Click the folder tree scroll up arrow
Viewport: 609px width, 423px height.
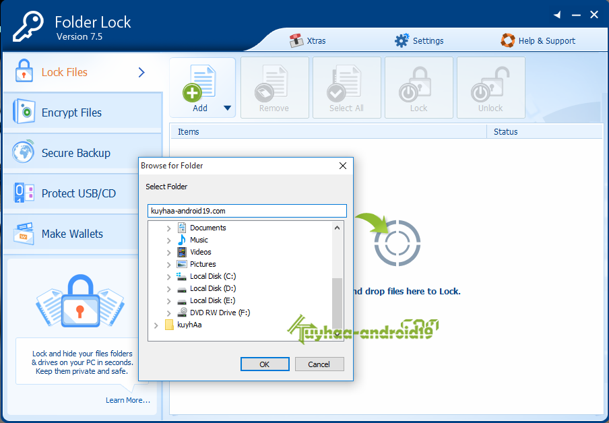pos(337,228)
